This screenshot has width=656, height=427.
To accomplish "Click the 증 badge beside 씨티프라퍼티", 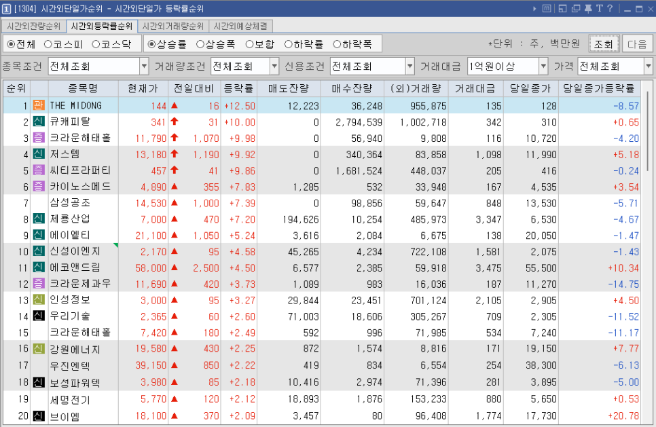I will click(39, 170).
